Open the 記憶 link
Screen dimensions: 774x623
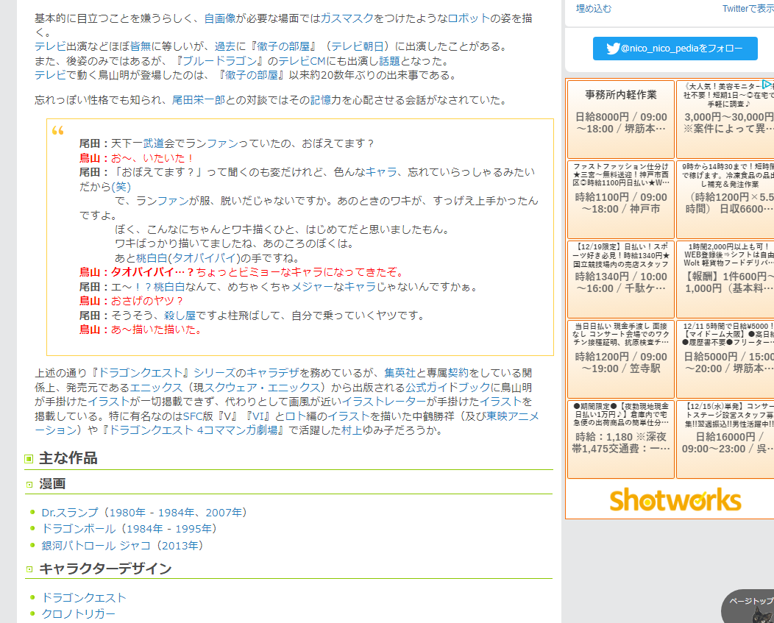(320, 100)
